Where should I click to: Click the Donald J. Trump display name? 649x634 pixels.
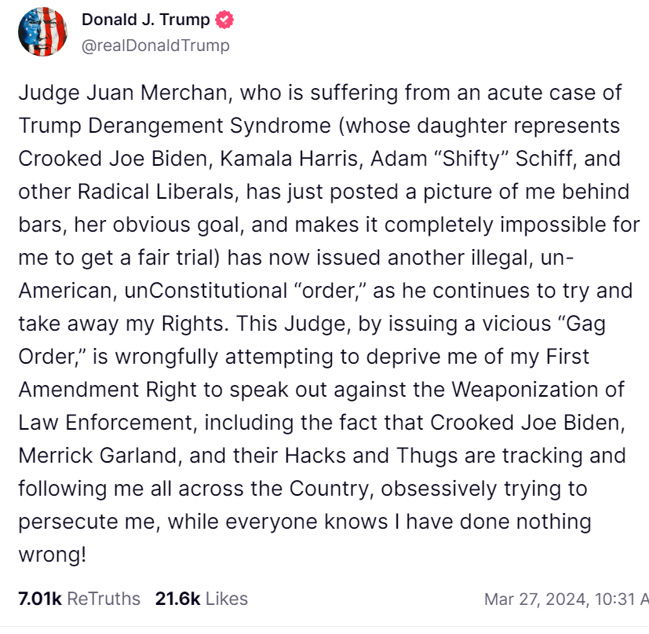coord(145,20)
